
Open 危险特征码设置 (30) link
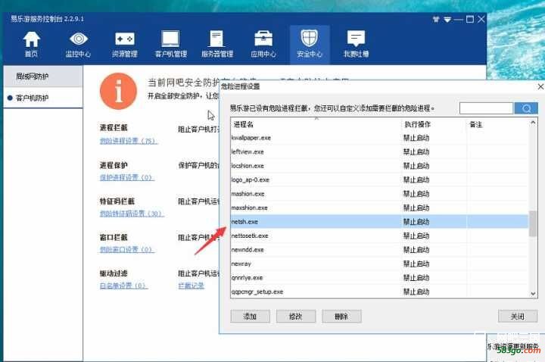click(x=132, y=214)
